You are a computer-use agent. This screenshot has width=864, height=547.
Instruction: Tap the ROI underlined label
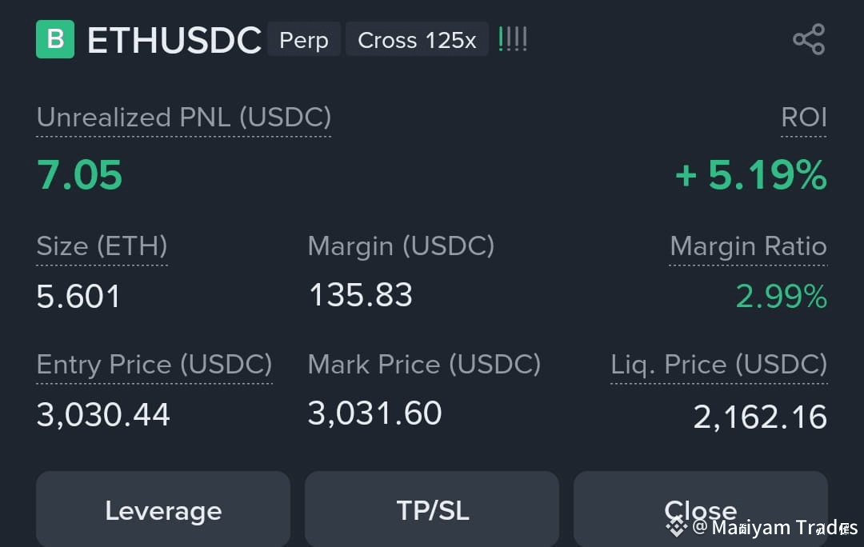click(804, 118)
